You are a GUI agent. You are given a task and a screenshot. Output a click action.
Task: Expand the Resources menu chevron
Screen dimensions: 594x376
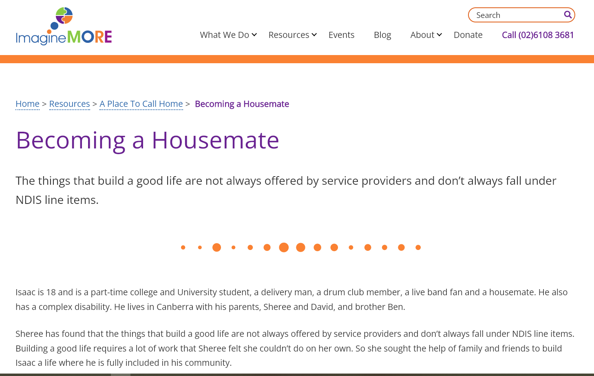(314, 35)
